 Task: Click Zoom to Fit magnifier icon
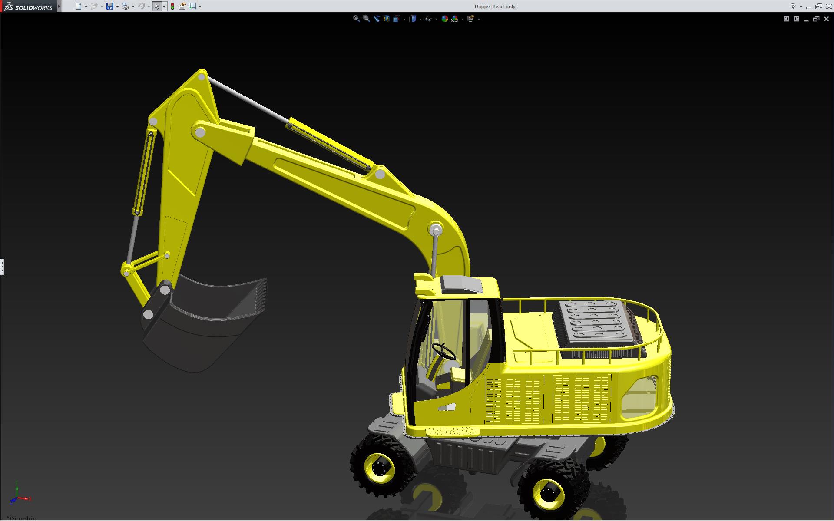tap(356, 19)
